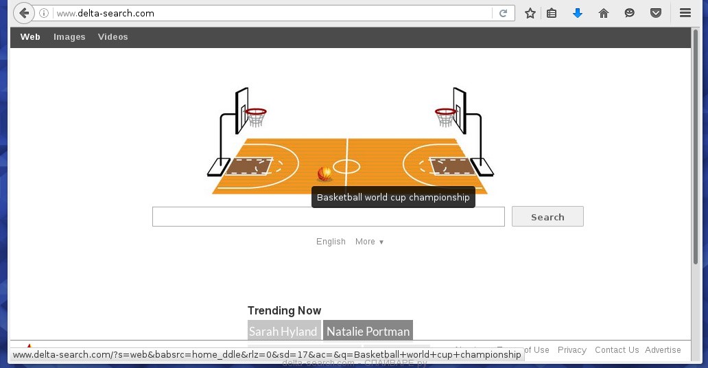
Task: Click the browser back arrow button
Action: (x=24, y=13)
